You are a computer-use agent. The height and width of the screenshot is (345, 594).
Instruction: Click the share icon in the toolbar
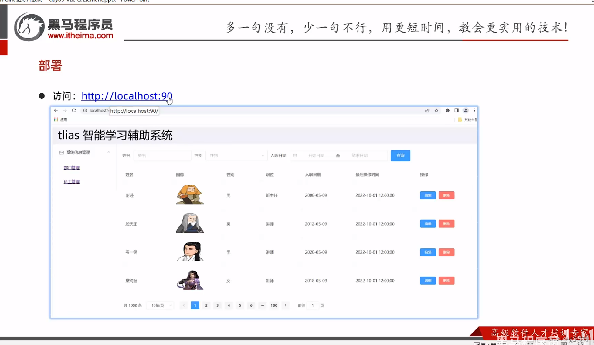click(x=427, y=110)
